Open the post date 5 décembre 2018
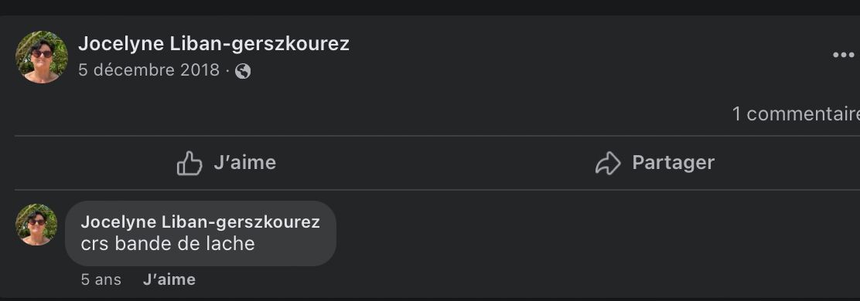Viewport: 860px width, 301px height. pyautogui.click(x=148, y=70)
